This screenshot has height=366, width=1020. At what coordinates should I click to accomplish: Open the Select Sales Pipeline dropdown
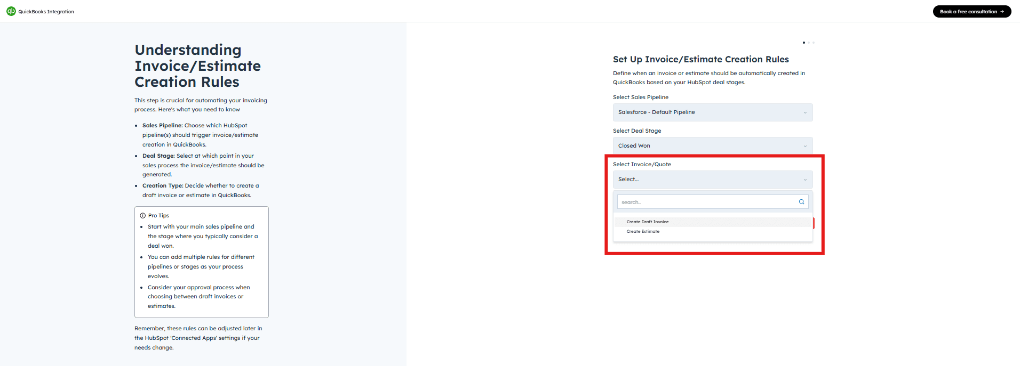[713, 112]
